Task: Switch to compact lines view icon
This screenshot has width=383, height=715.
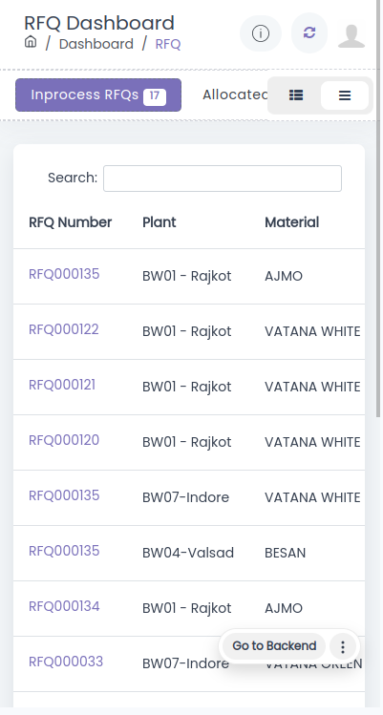Action: pyautogui.click(x=345, y=95)
